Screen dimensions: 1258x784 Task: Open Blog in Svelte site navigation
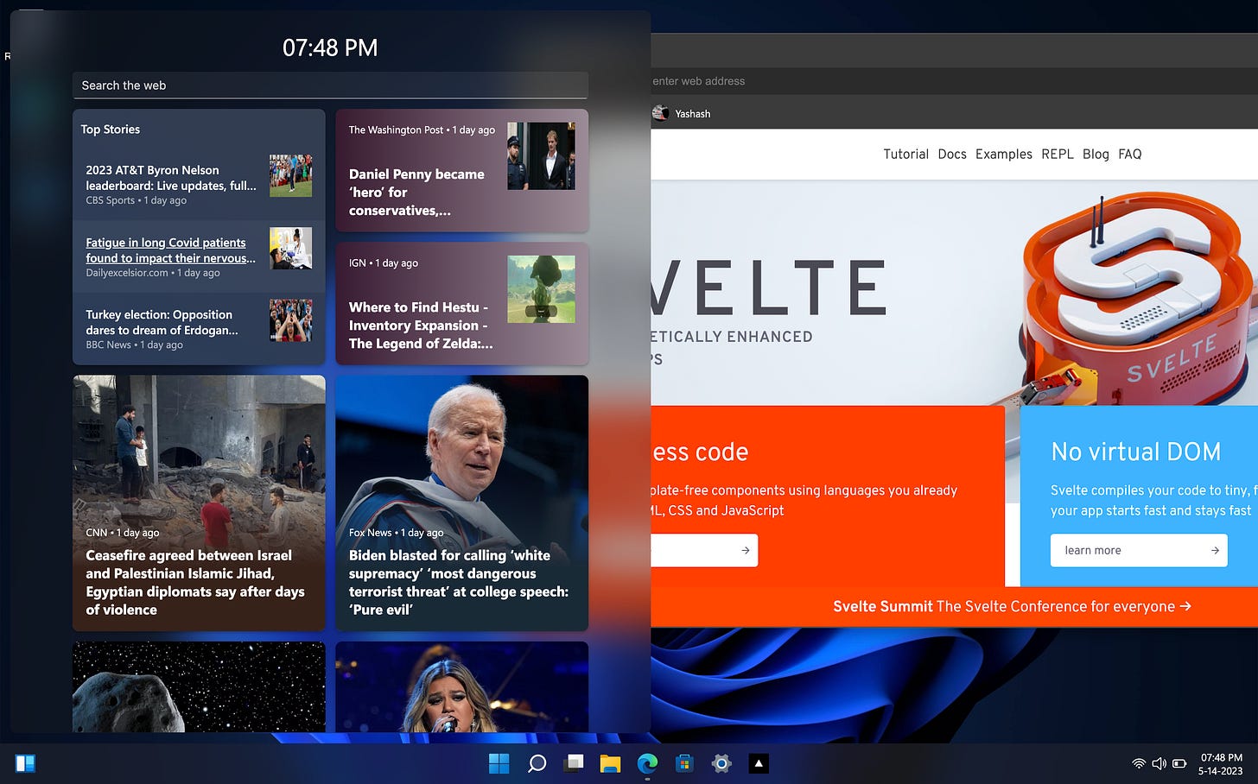[x=1096, y=154]
